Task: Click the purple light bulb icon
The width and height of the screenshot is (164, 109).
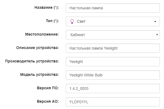Action: 72,22
